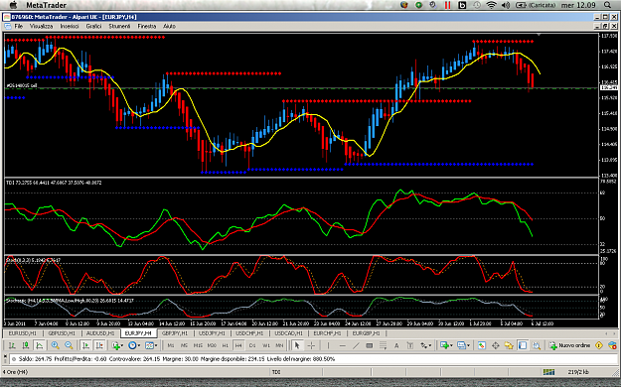
Task: Switch to the EURCHF,H1 chart tab
Action: (x=327, y=333)
